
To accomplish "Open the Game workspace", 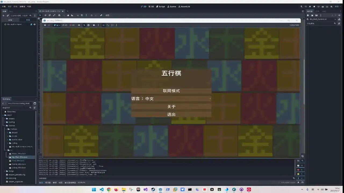I will coord(172,6).
